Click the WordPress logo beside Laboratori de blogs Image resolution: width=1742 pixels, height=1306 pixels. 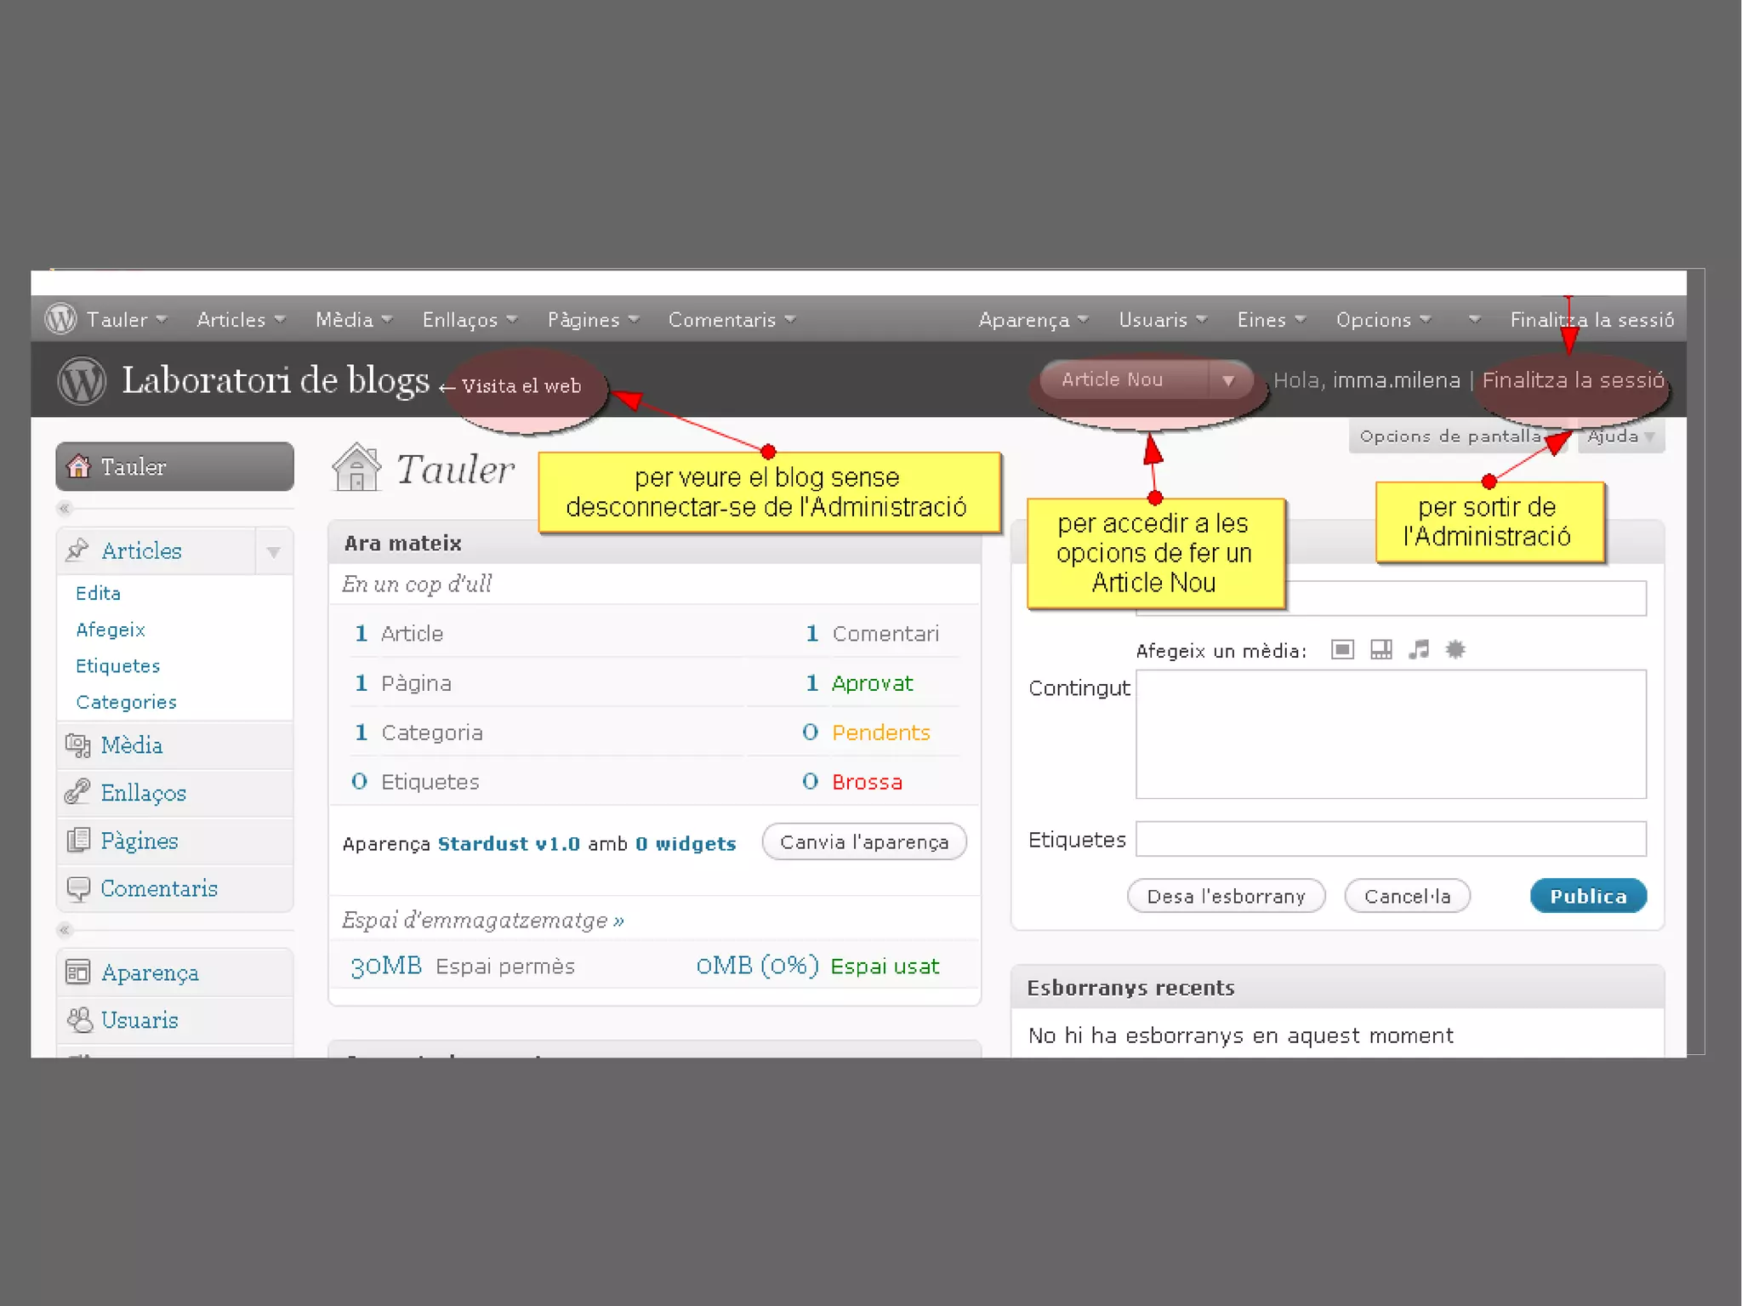click(82, 380)
